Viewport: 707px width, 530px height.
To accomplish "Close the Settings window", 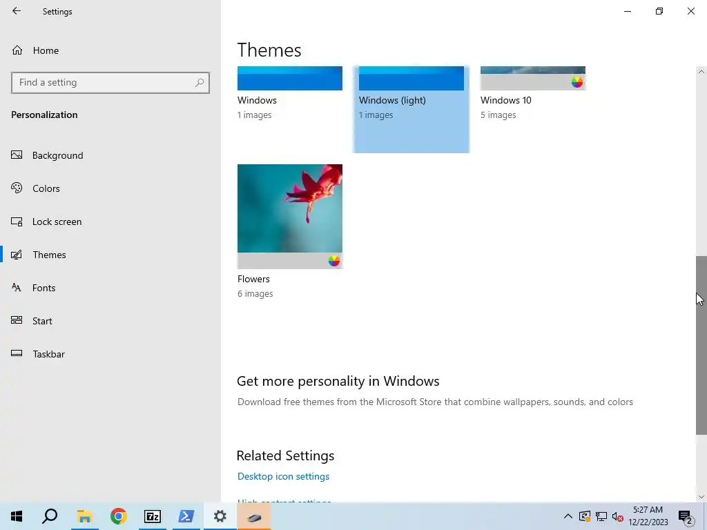I will click(x=690, y=11).
